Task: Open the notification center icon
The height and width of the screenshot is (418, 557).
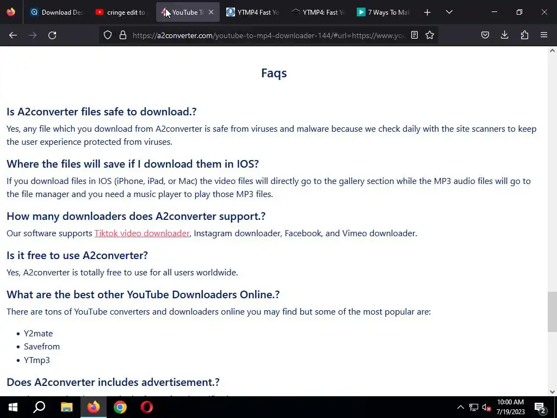Action: (540, 407)
